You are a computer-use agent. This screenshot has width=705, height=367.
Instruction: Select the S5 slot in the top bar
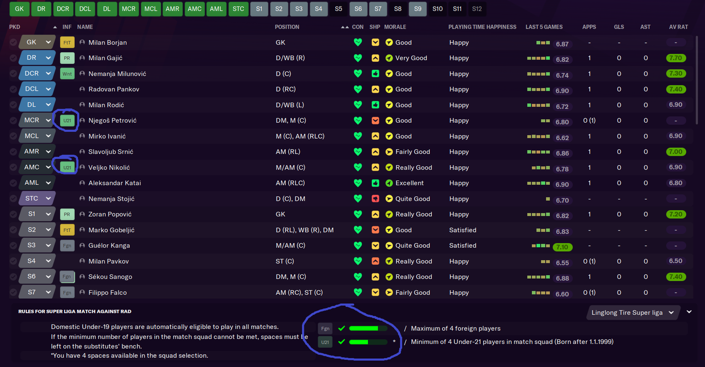pyautogui.click(x=338, y=9)
